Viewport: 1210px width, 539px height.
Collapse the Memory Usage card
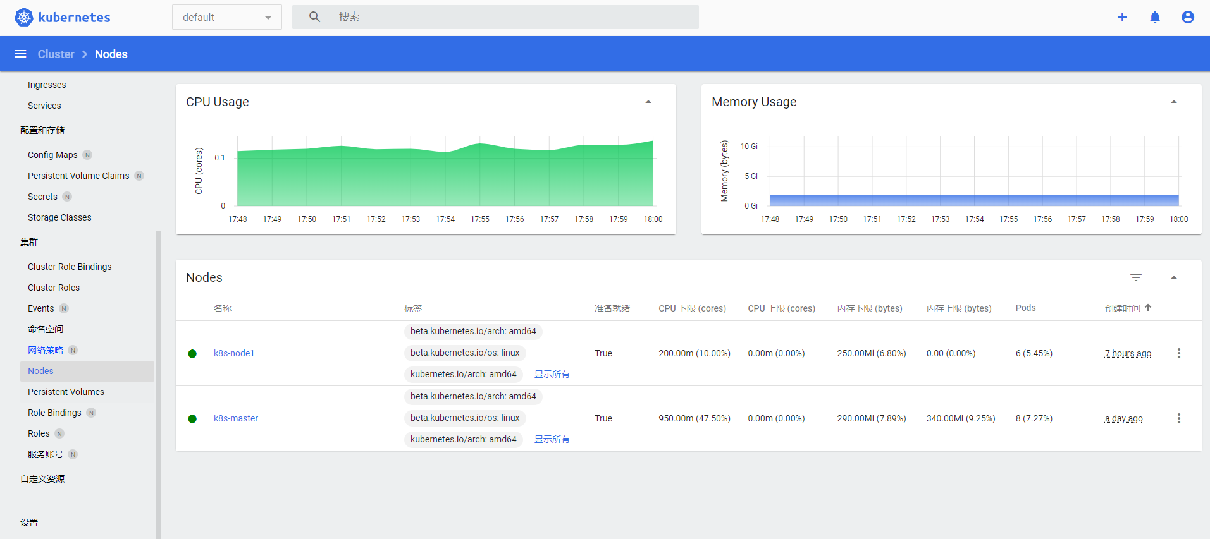1174,102
